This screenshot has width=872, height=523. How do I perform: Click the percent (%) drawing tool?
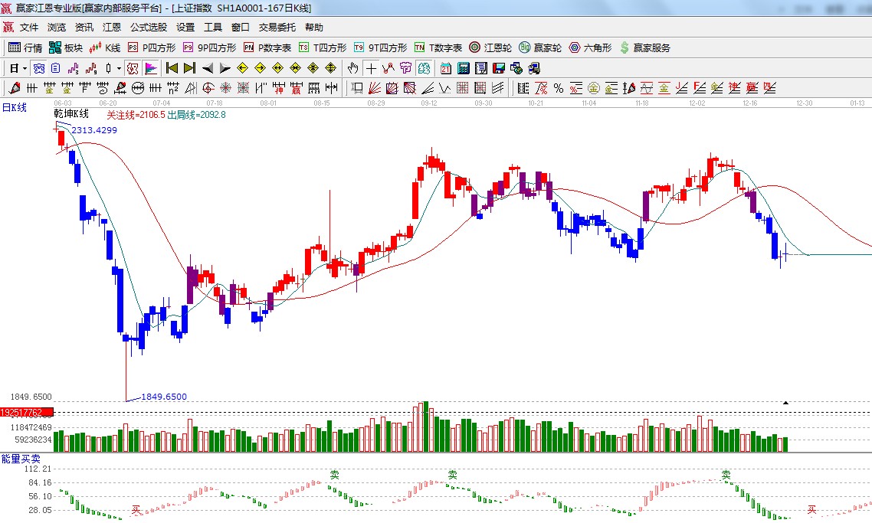click(559, 88)
